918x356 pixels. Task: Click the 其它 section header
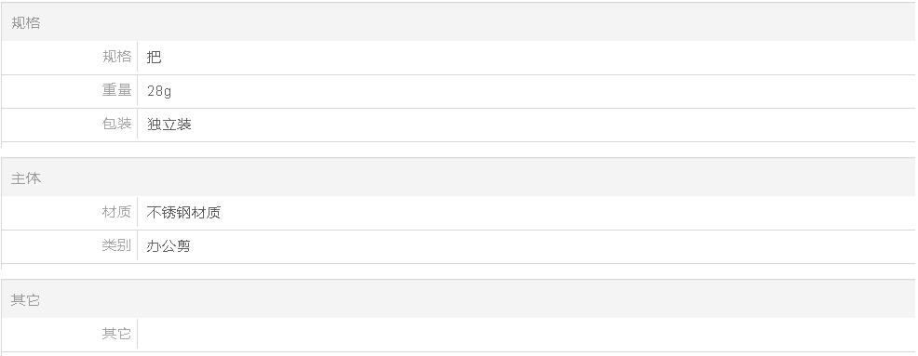[x=26, y=300]
